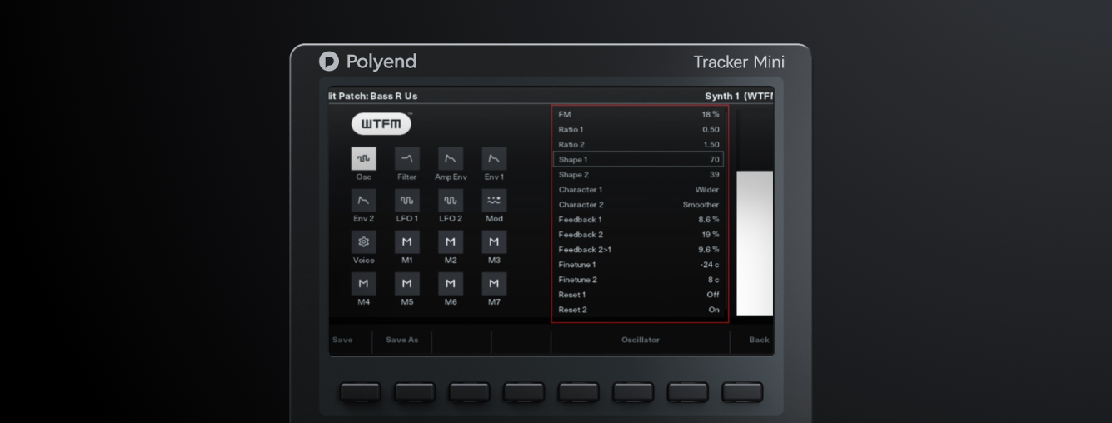Click the Save As screen button
This screenshot has width=1112, height=423.
401,340
